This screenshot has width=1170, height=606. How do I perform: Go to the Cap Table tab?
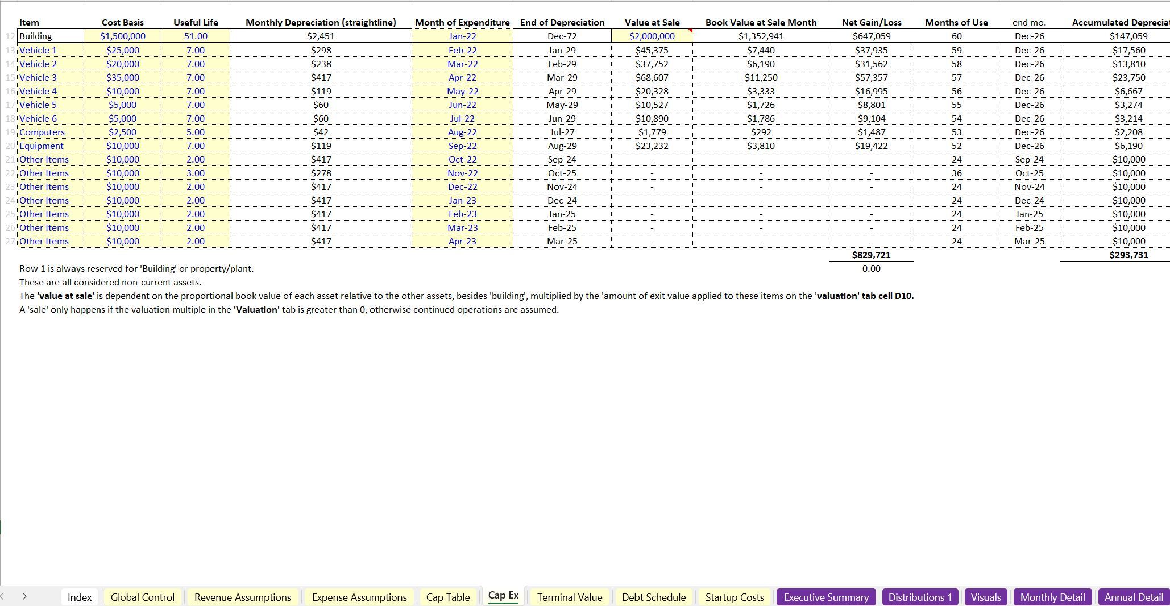[448, 597]
